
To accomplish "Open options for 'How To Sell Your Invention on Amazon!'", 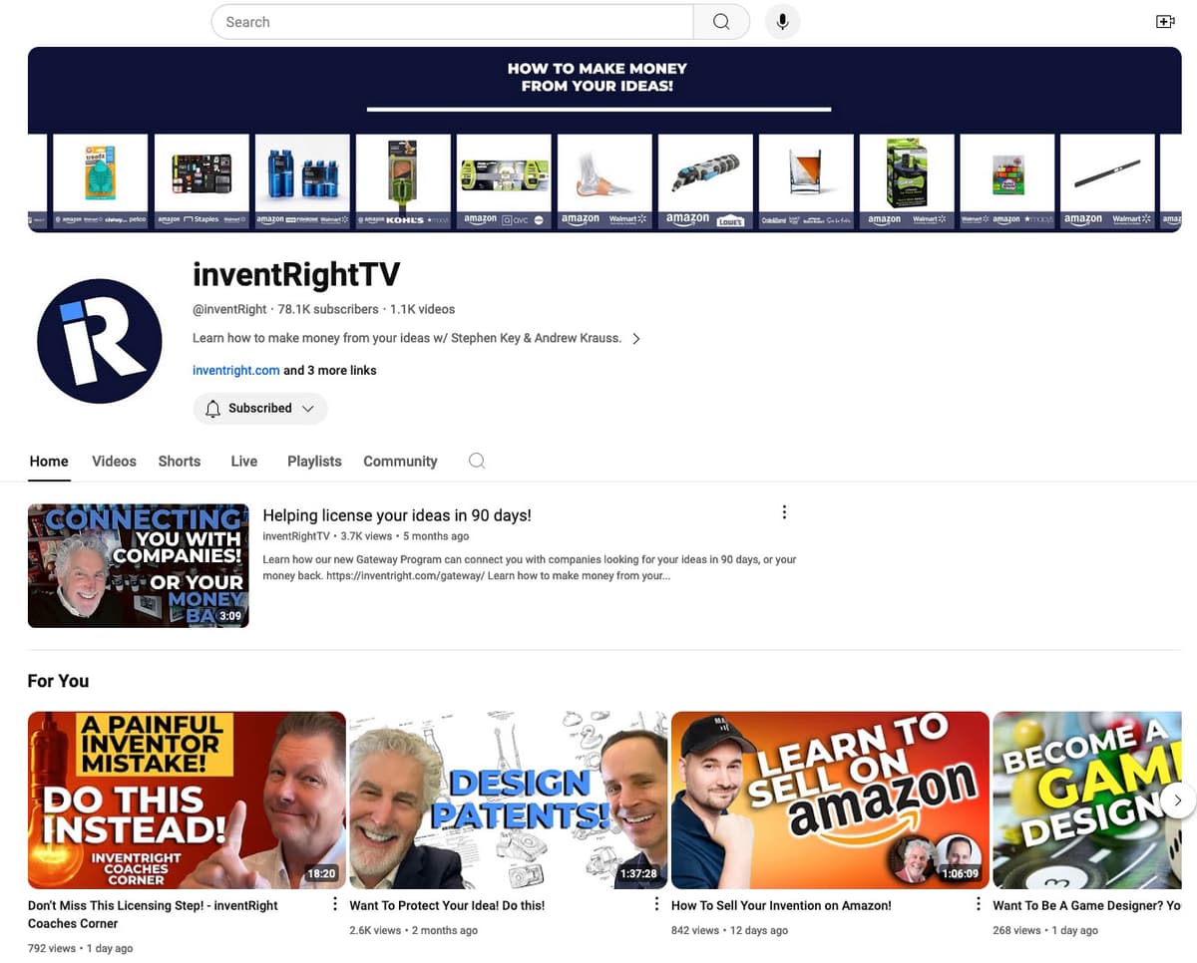I will pyautogui.click(x=979, y=903).
